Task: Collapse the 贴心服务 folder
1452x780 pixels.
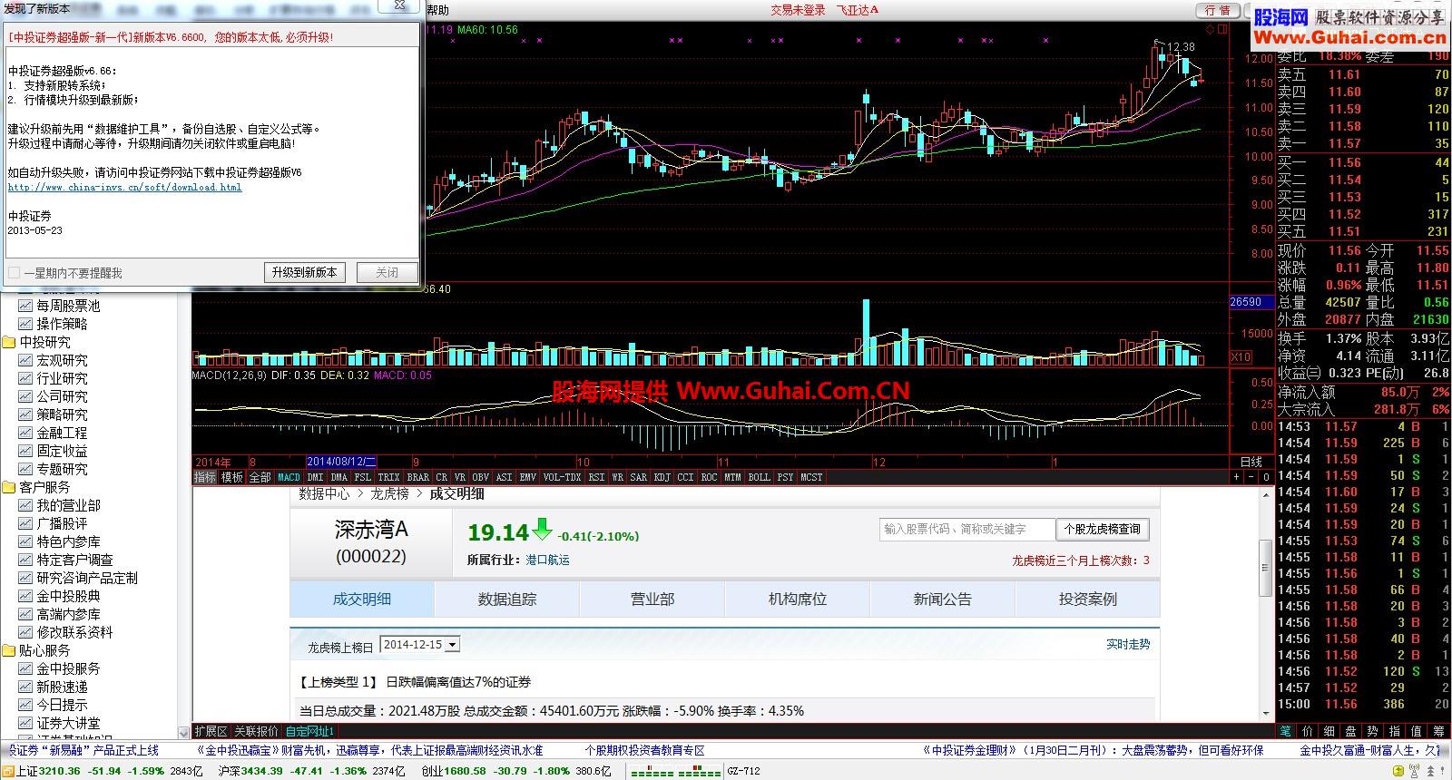Action: pyautogui.click(x=9, y=650)
